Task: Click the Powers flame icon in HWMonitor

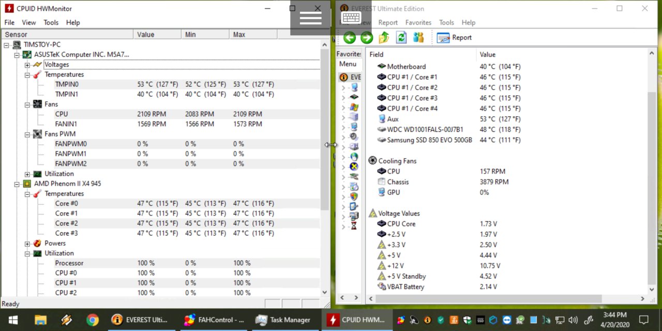Action: (x=37, y=243)
